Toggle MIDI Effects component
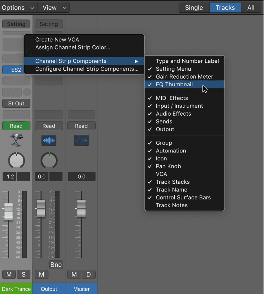 (185, 98)
